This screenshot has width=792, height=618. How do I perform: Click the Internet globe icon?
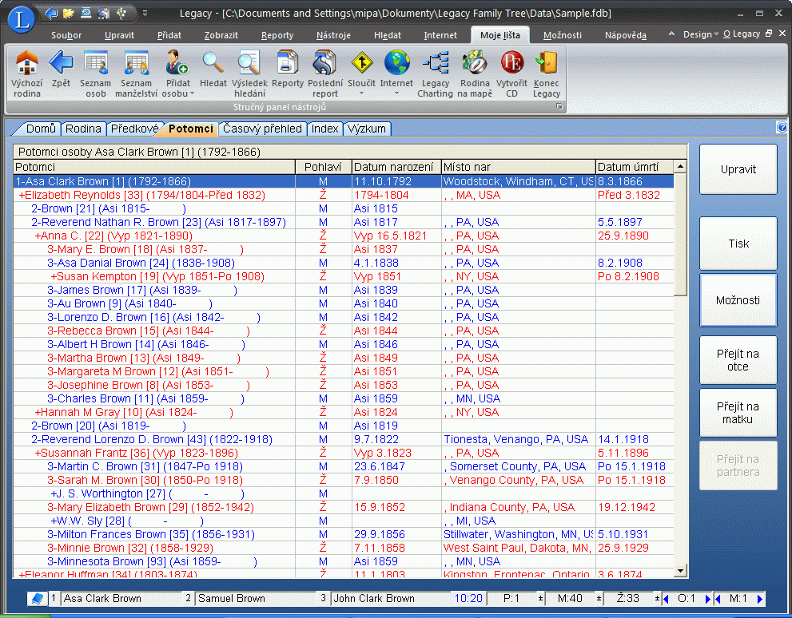coord(396,62)
